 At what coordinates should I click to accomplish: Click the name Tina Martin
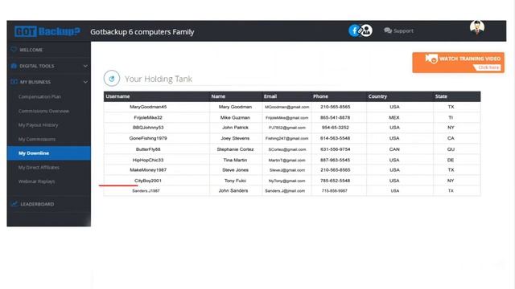pyautogui.click(x=235, y=160)
